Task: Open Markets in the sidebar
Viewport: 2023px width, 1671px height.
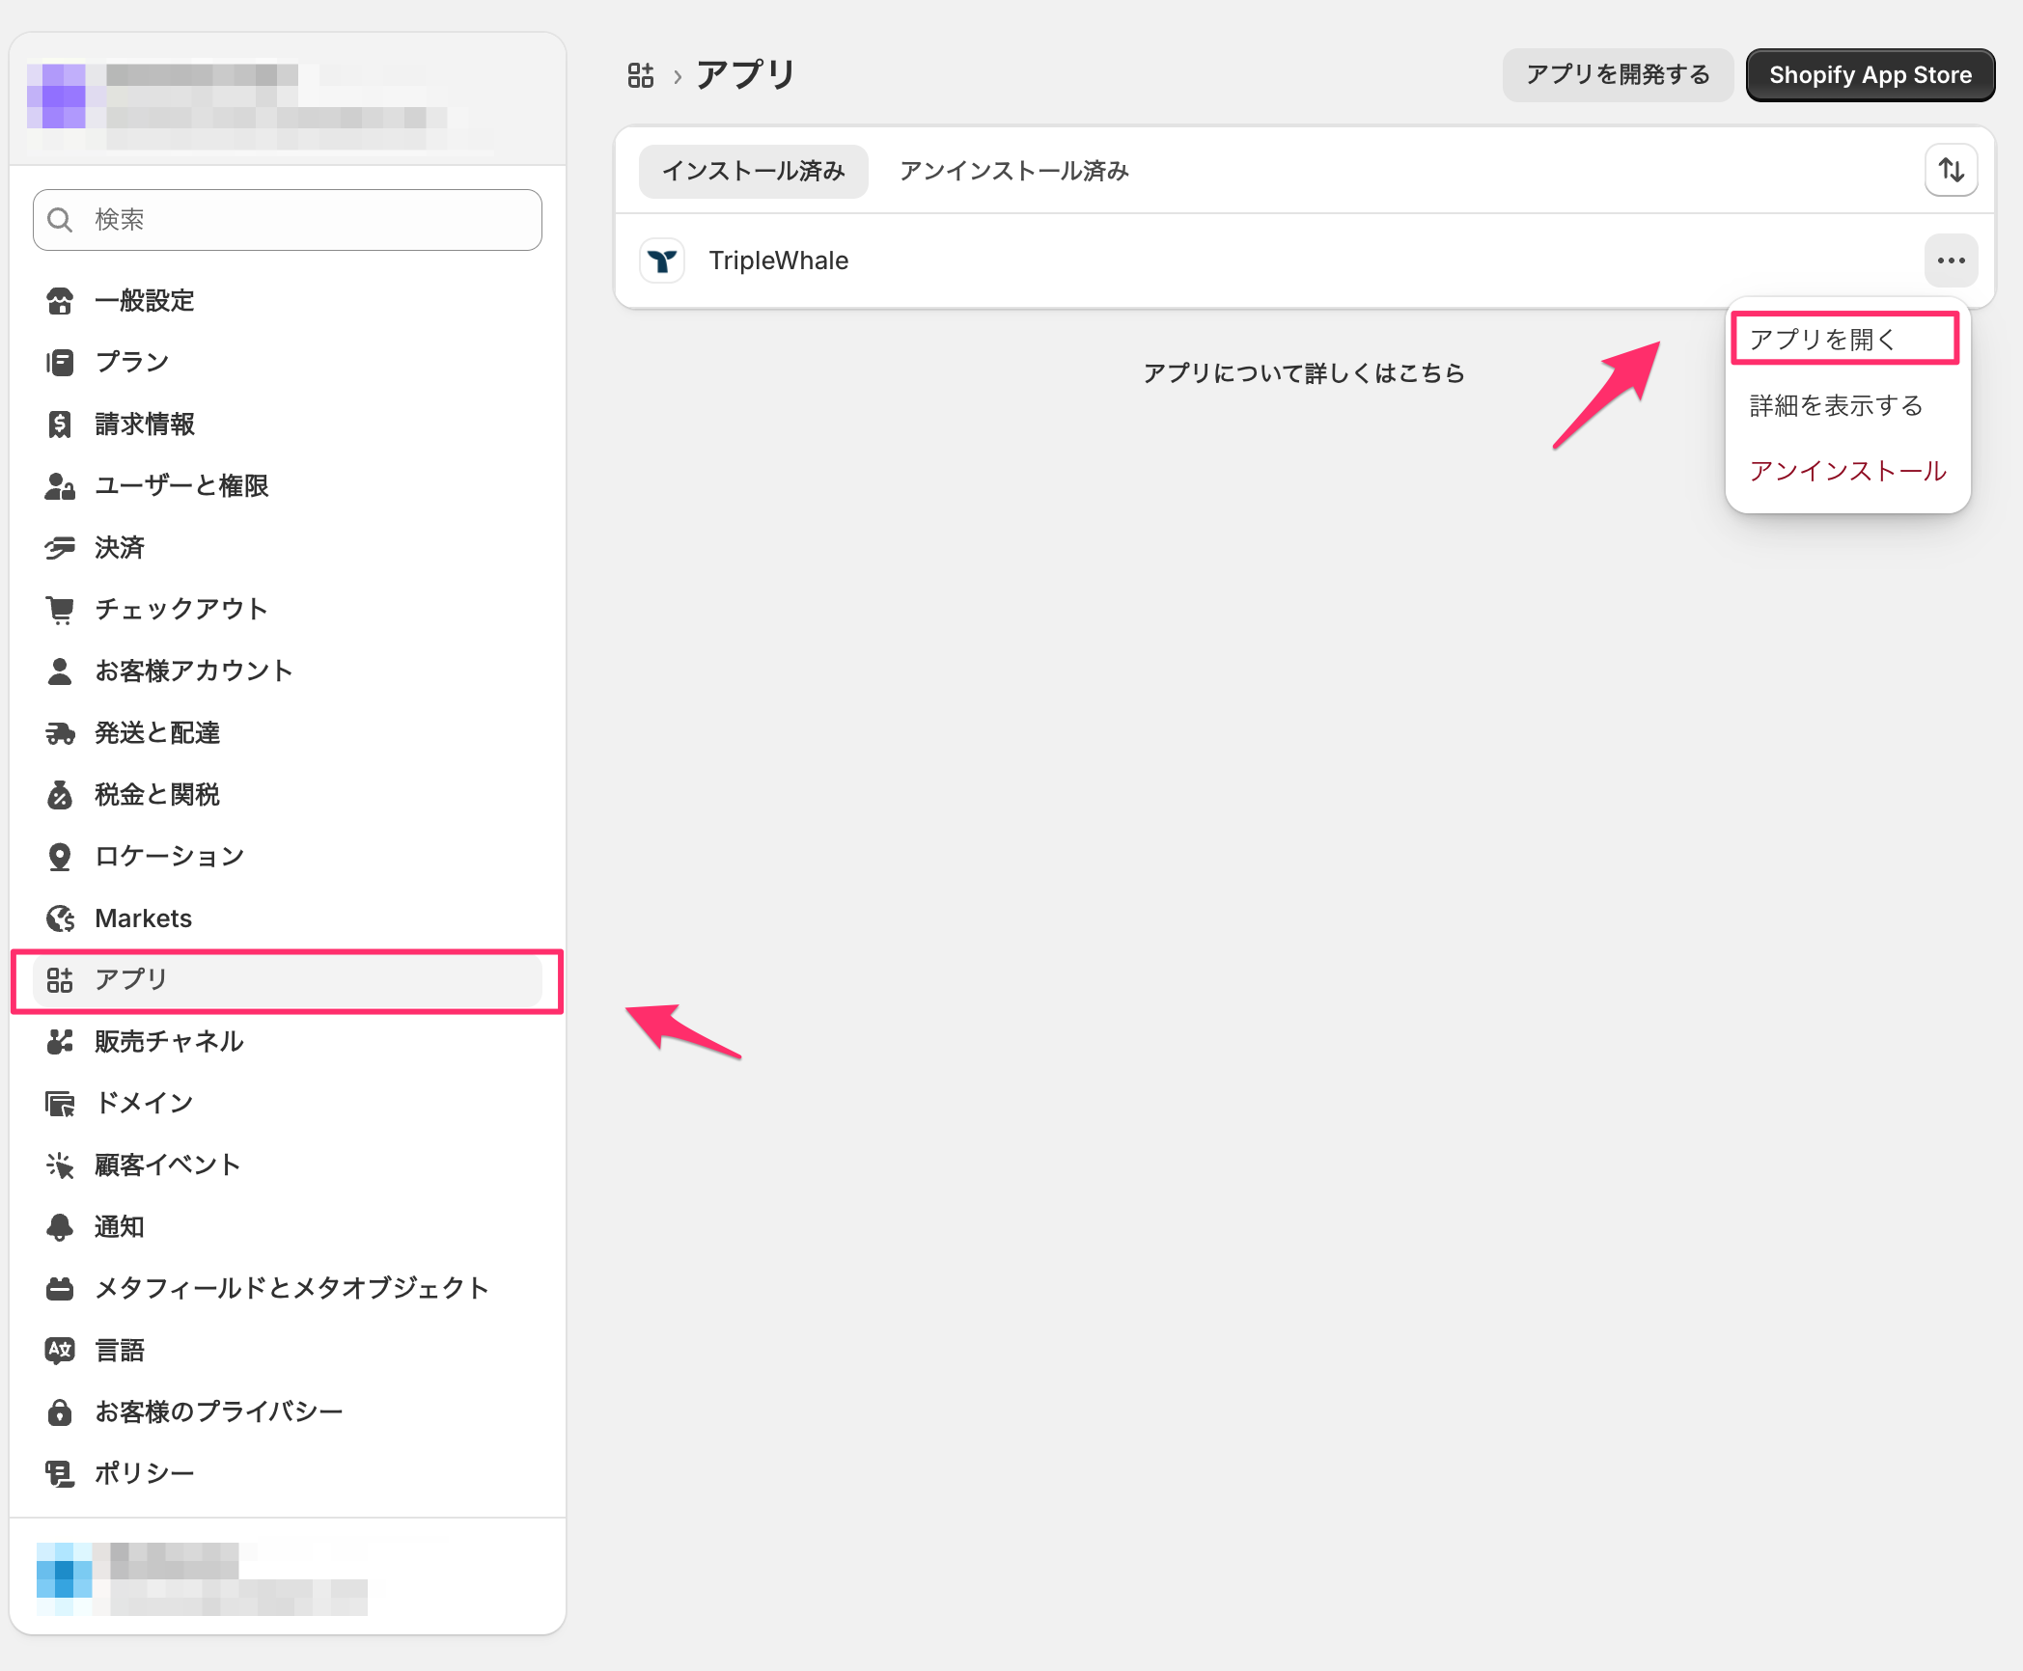Action: (x=288, y=918)
